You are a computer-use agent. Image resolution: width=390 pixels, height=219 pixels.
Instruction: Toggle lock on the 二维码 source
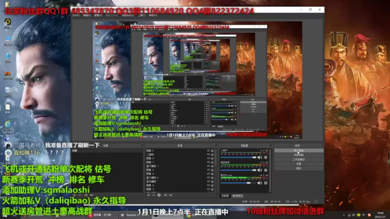pyautogui.click(x=212, y=154)
